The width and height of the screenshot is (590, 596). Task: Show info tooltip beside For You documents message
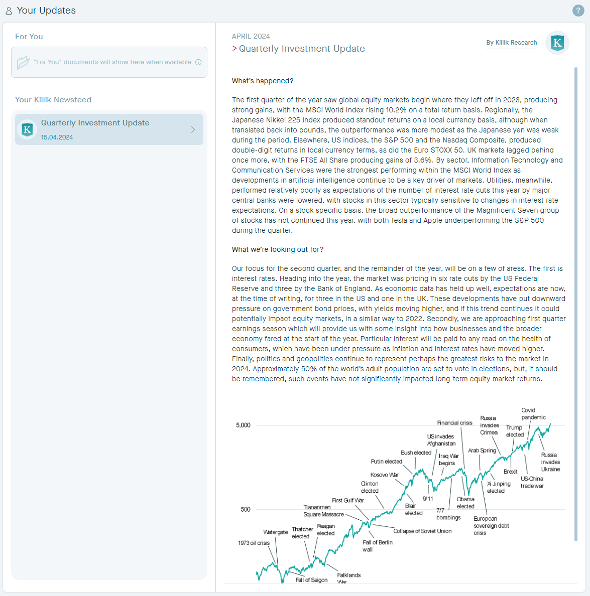198,62
